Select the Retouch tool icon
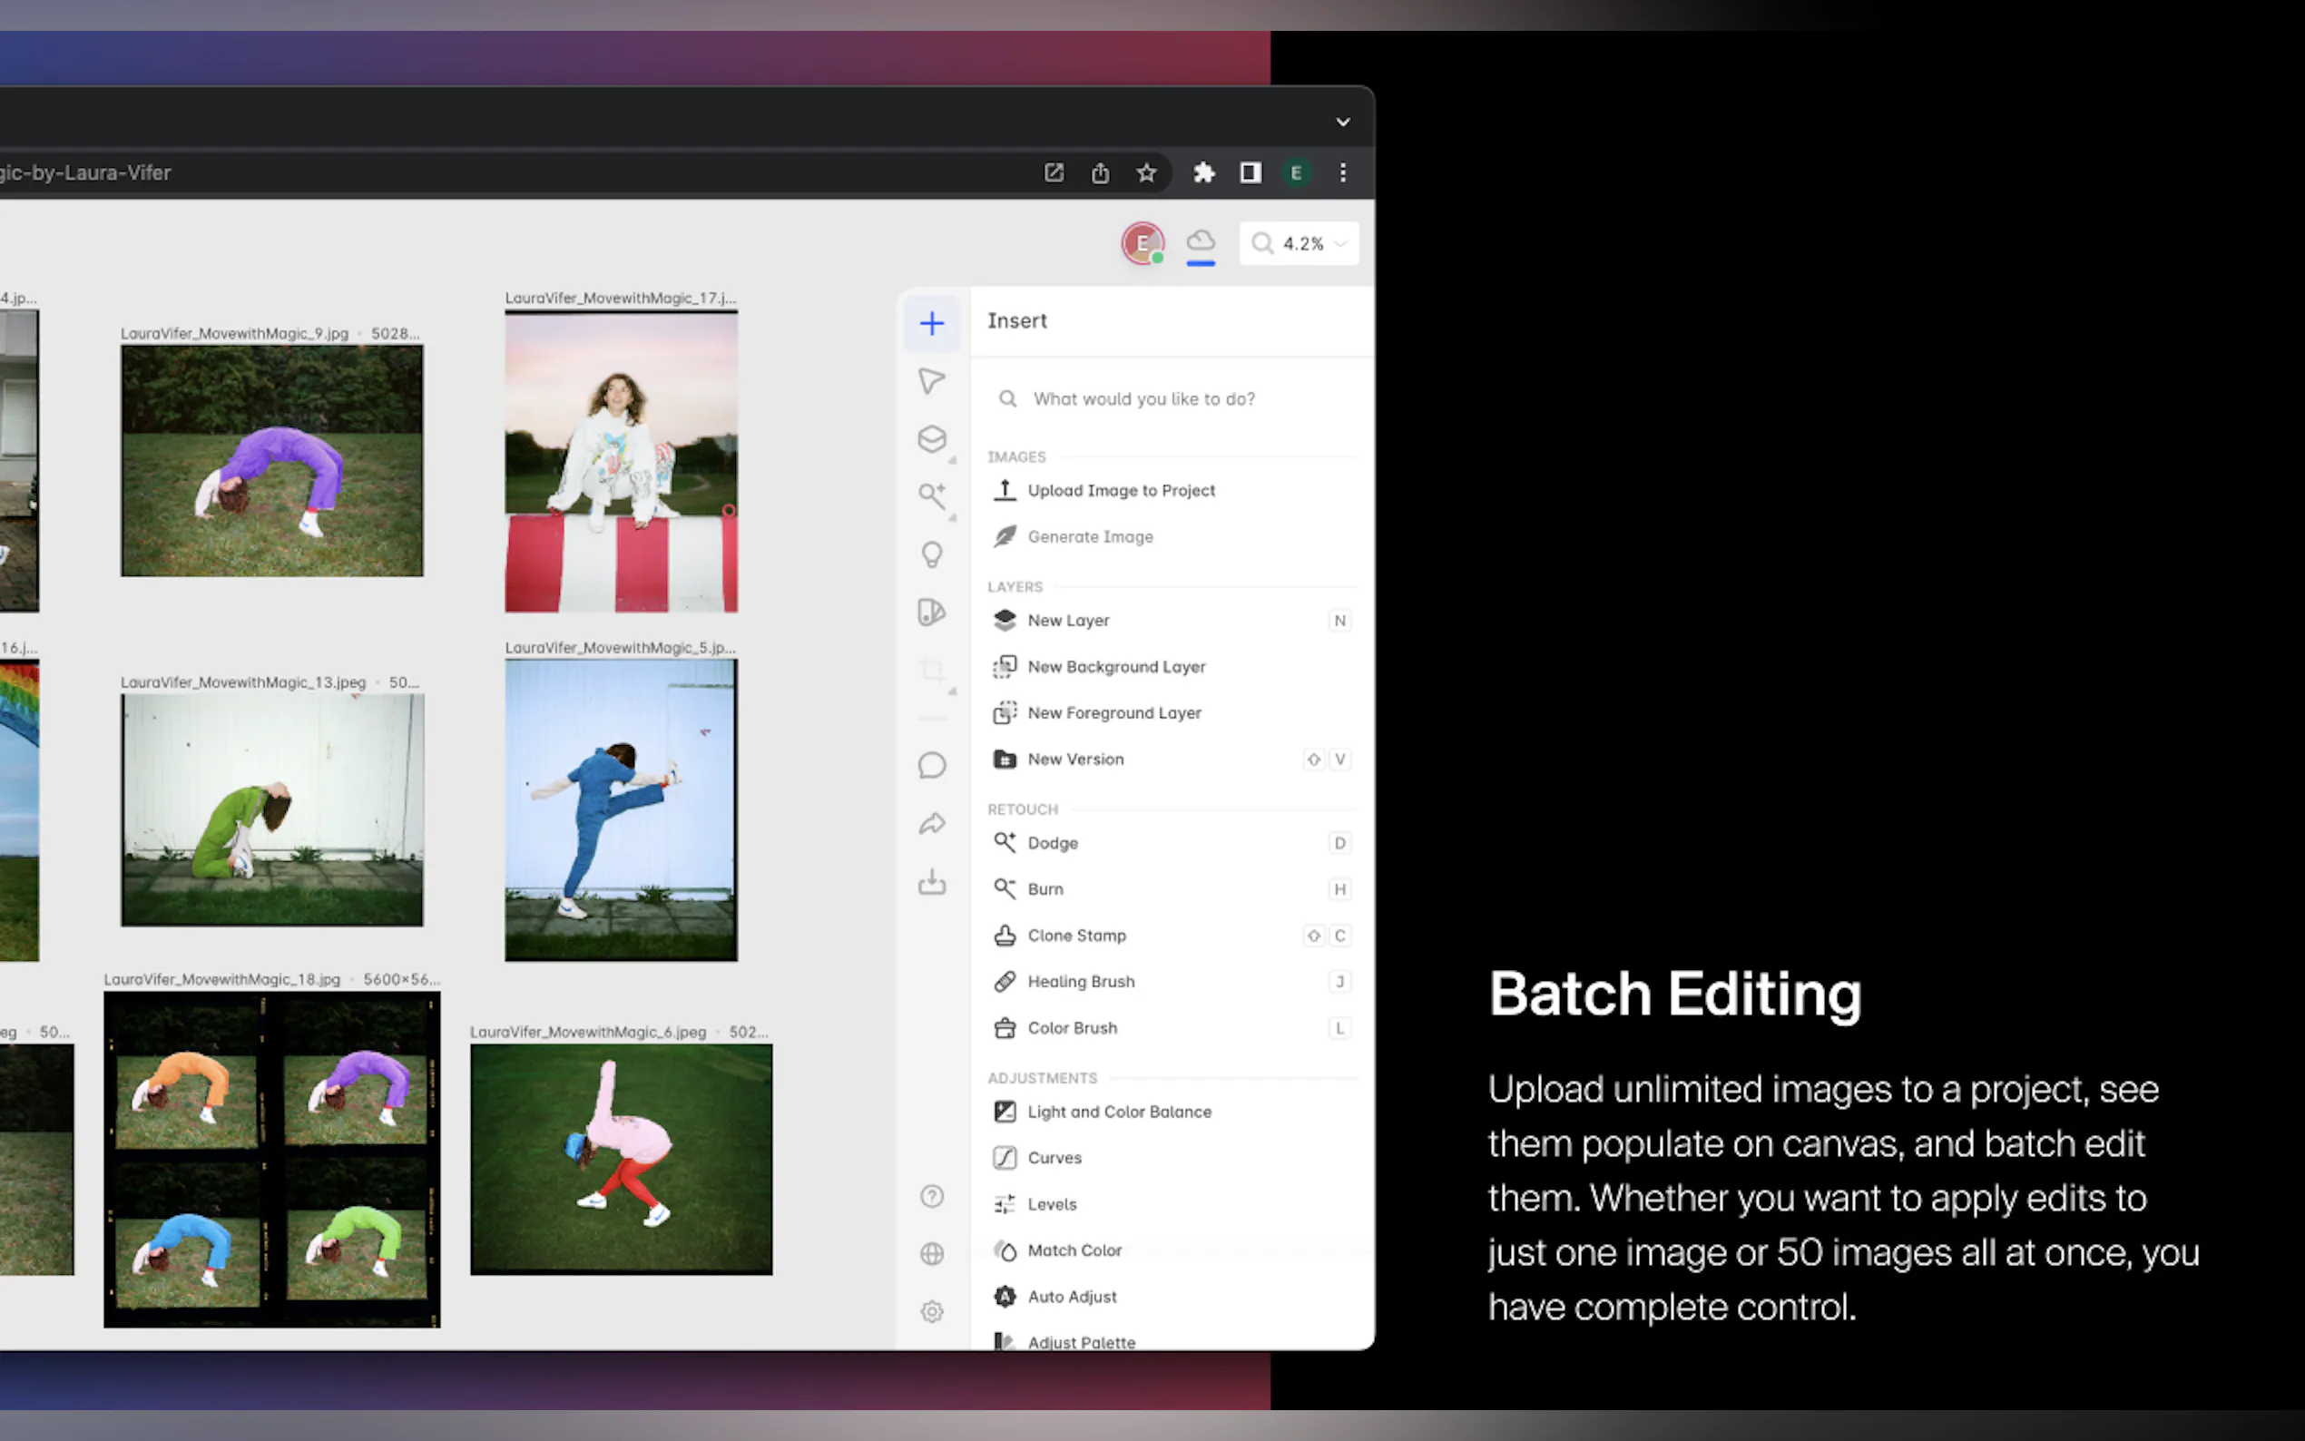The height and width of the screenshot is (1441, 2305). [x=931, y=495]
